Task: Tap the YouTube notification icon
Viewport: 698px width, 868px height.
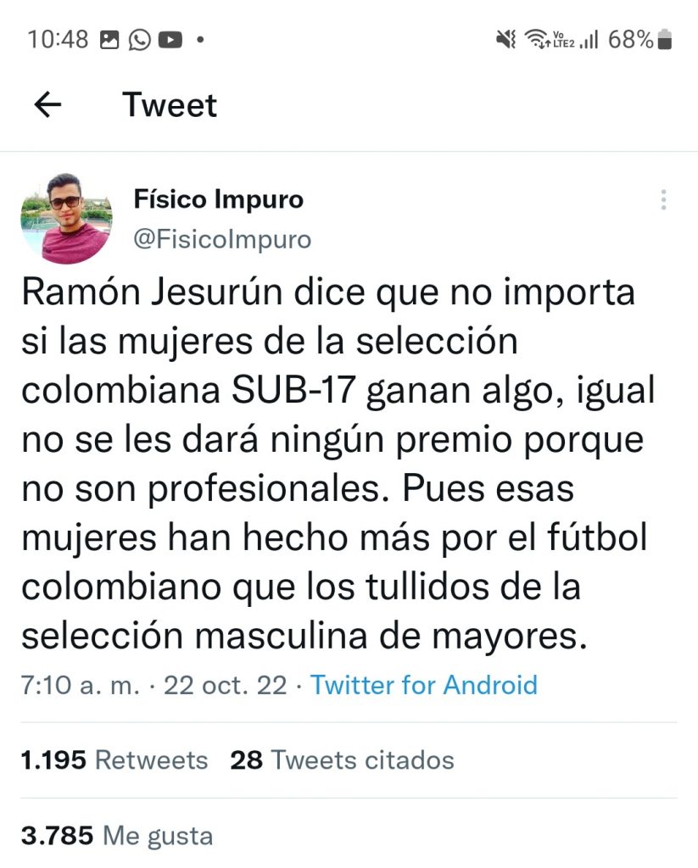Action: 170,39
